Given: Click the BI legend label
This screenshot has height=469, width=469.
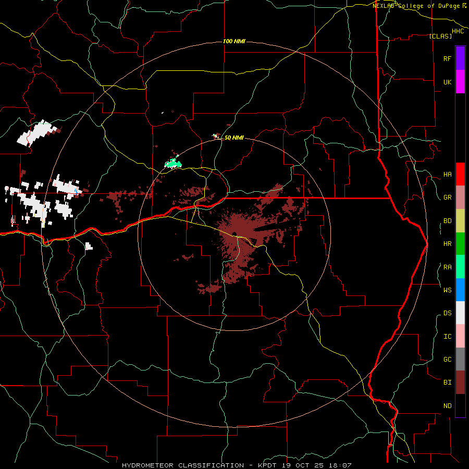Looking at the screenshot, I should tap(447, 382).
